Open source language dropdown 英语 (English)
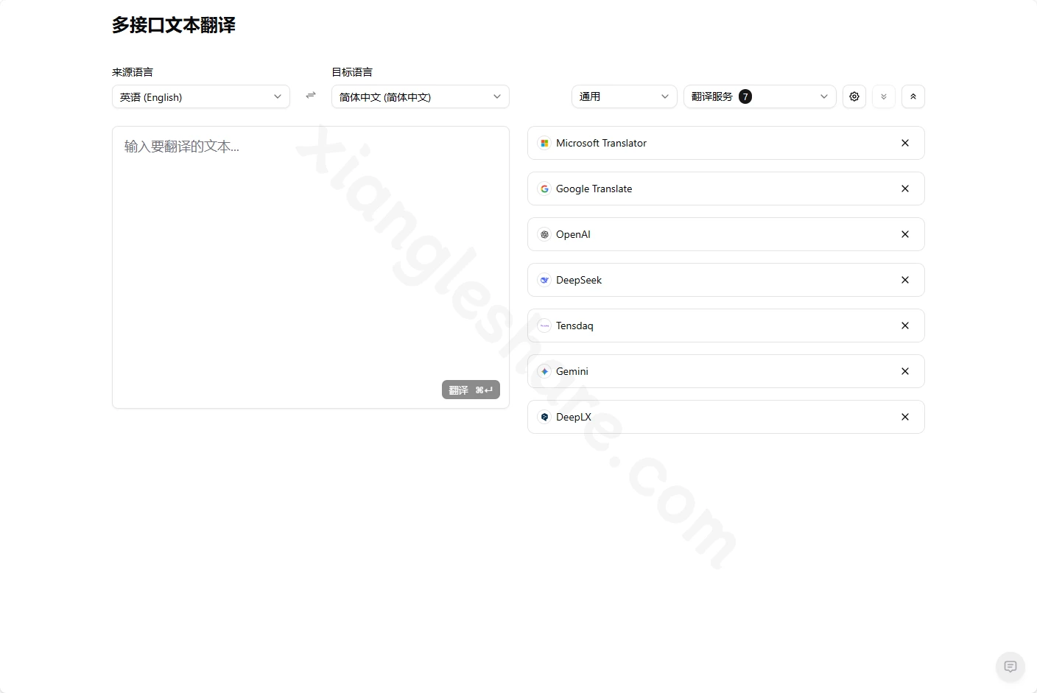The image size is (1037, 693). tap(200, 96)
